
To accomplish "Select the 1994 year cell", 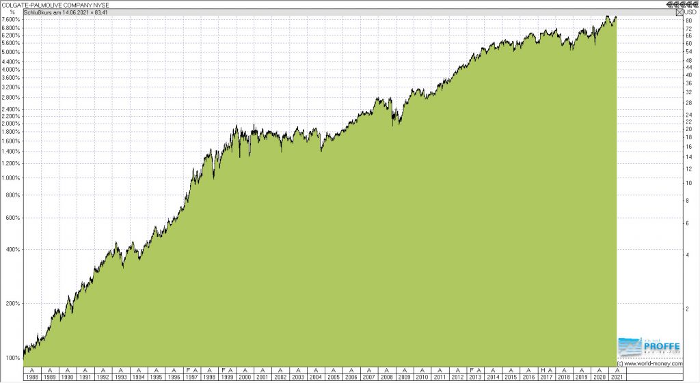I will pos(138,377).
